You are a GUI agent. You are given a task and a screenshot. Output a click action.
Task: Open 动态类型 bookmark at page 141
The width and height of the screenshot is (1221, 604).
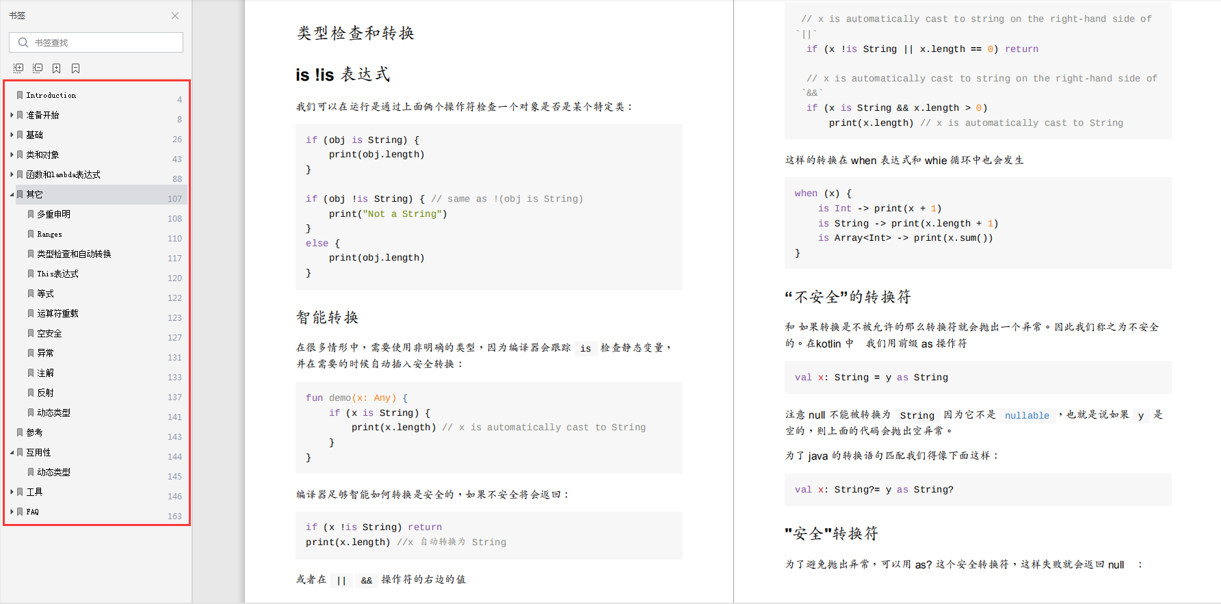(x=53, y=412)
